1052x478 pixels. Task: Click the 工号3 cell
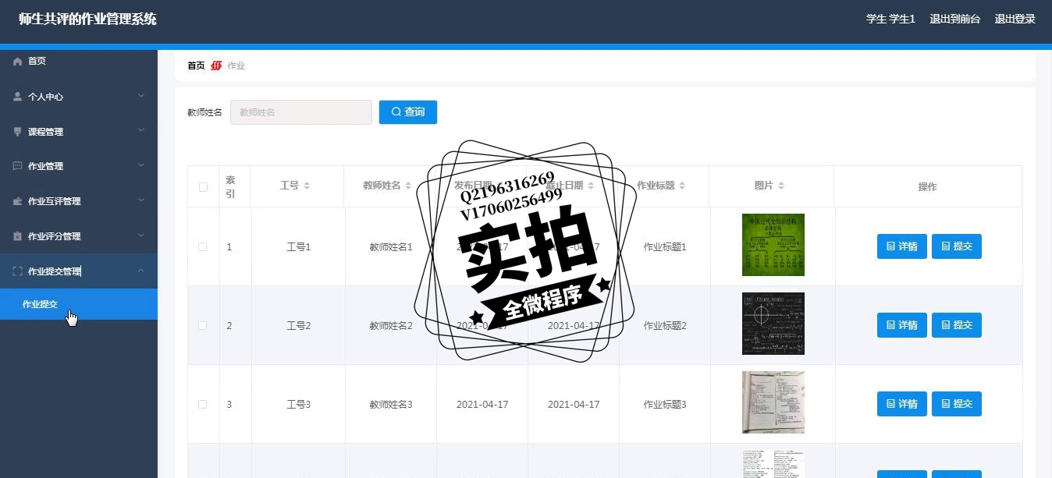(x=299, y=405)
